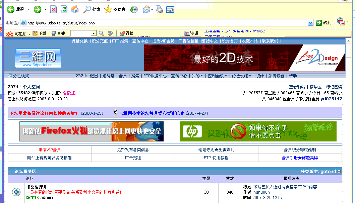Click the 分栏模式 frame mode icon
This screenshot has width=355, height=203.
click(x=10, y=76)
